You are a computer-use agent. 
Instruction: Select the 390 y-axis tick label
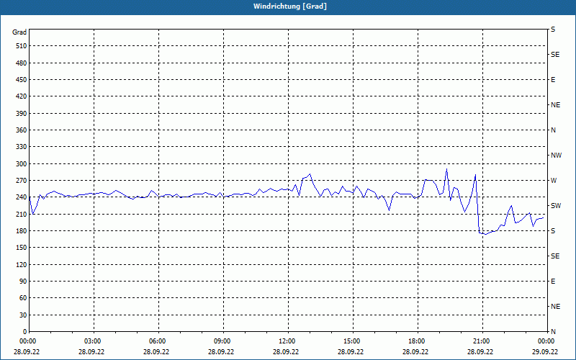click(21, 114)
